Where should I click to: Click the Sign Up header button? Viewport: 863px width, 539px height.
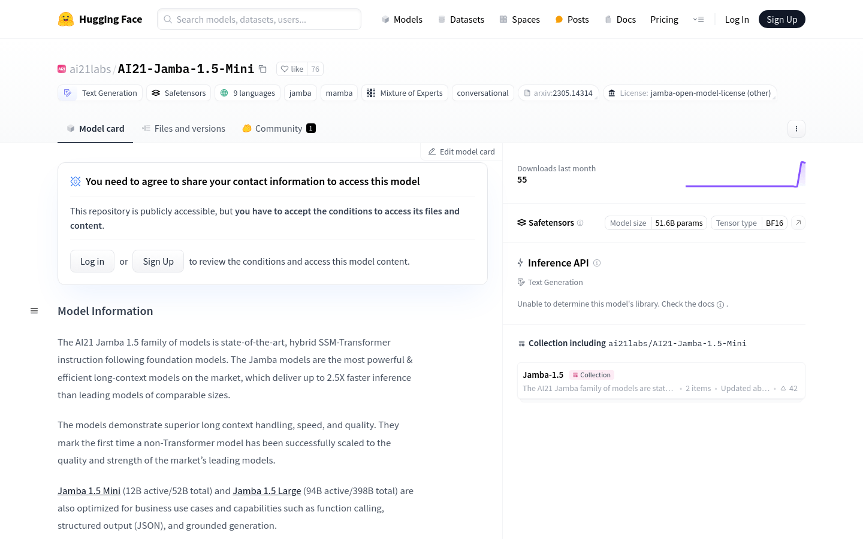782,19
